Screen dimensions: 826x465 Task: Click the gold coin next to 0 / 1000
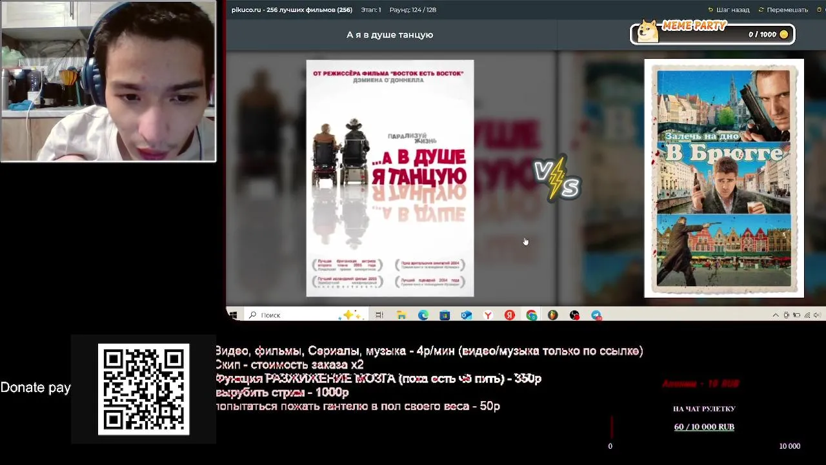[x=784, y=34]
